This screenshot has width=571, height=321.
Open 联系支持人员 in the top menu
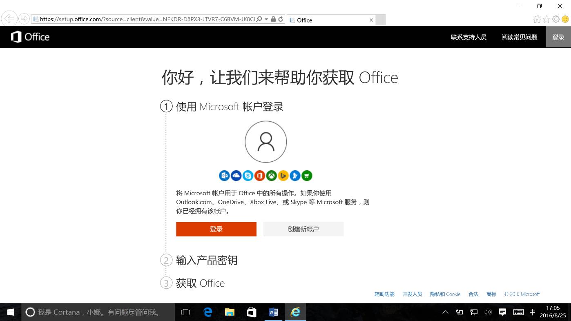468,37
